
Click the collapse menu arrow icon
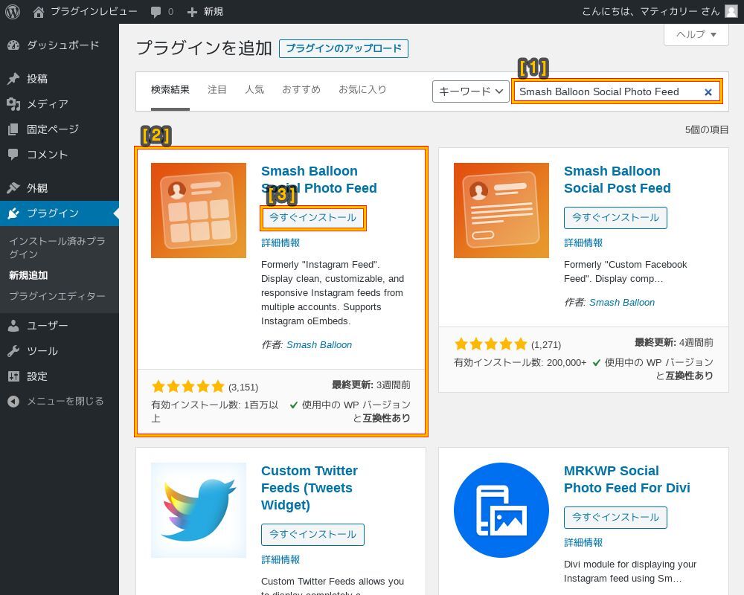(x=13, y=402)
